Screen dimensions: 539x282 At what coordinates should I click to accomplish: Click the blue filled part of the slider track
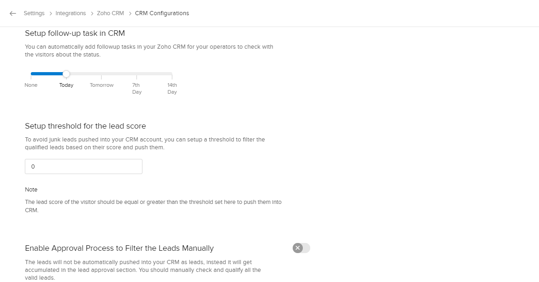pos(46,73)
